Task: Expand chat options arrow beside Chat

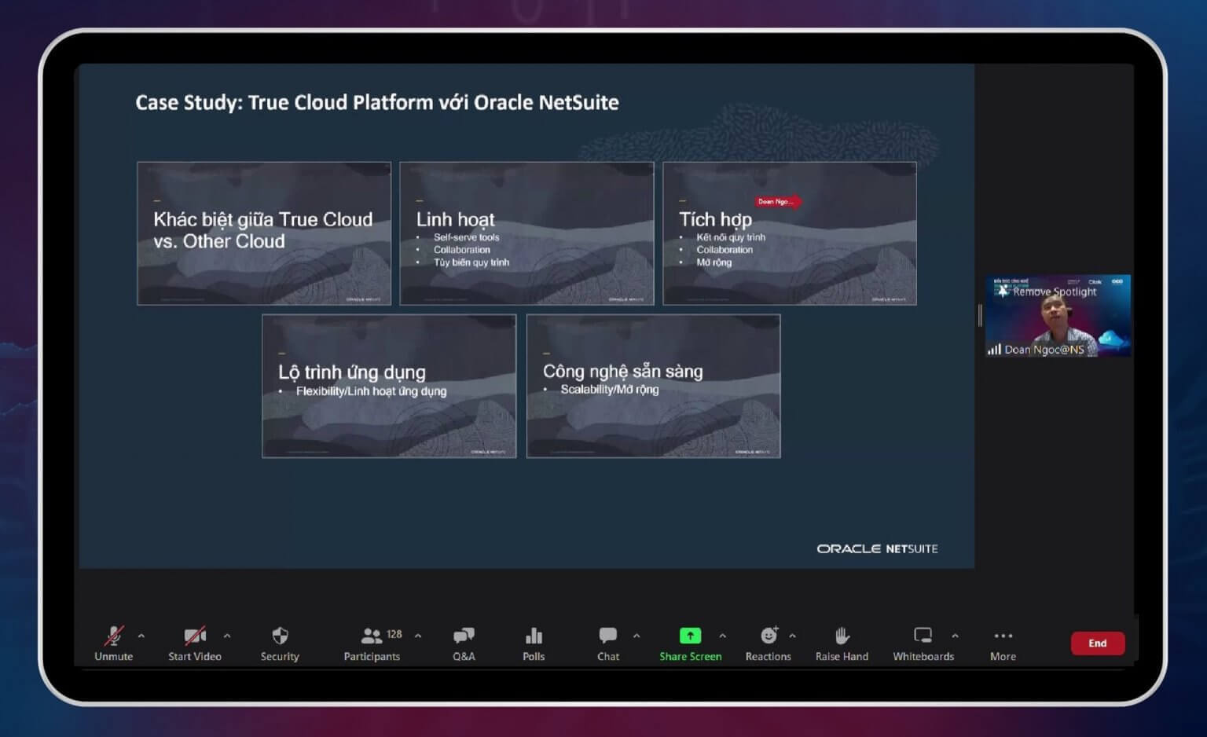Action: pos(637,636)
